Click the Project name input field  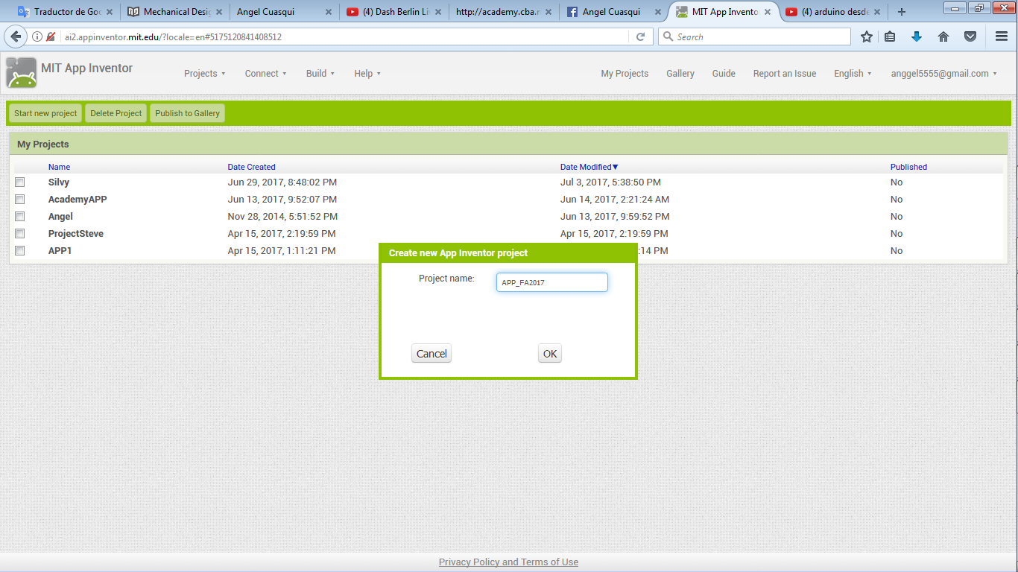click(x=552, y=282)
